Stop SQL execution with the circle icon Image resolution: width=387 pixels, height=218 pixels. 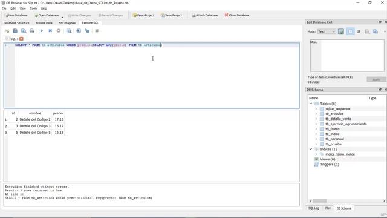coord(59,31)
